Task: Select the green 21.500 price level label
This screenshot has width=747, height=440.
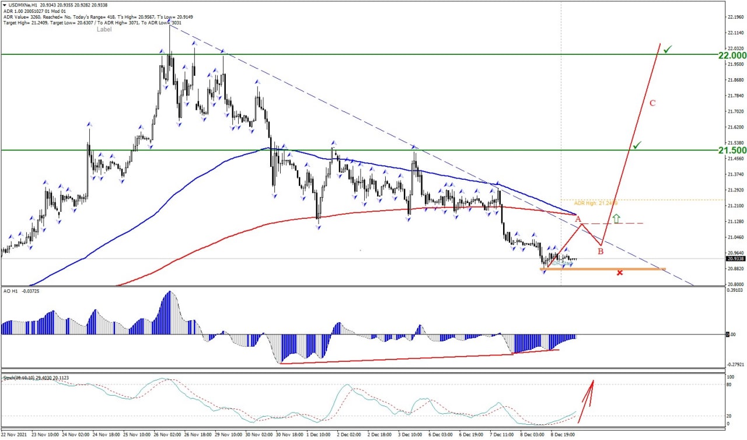Action: click(732, 151)
